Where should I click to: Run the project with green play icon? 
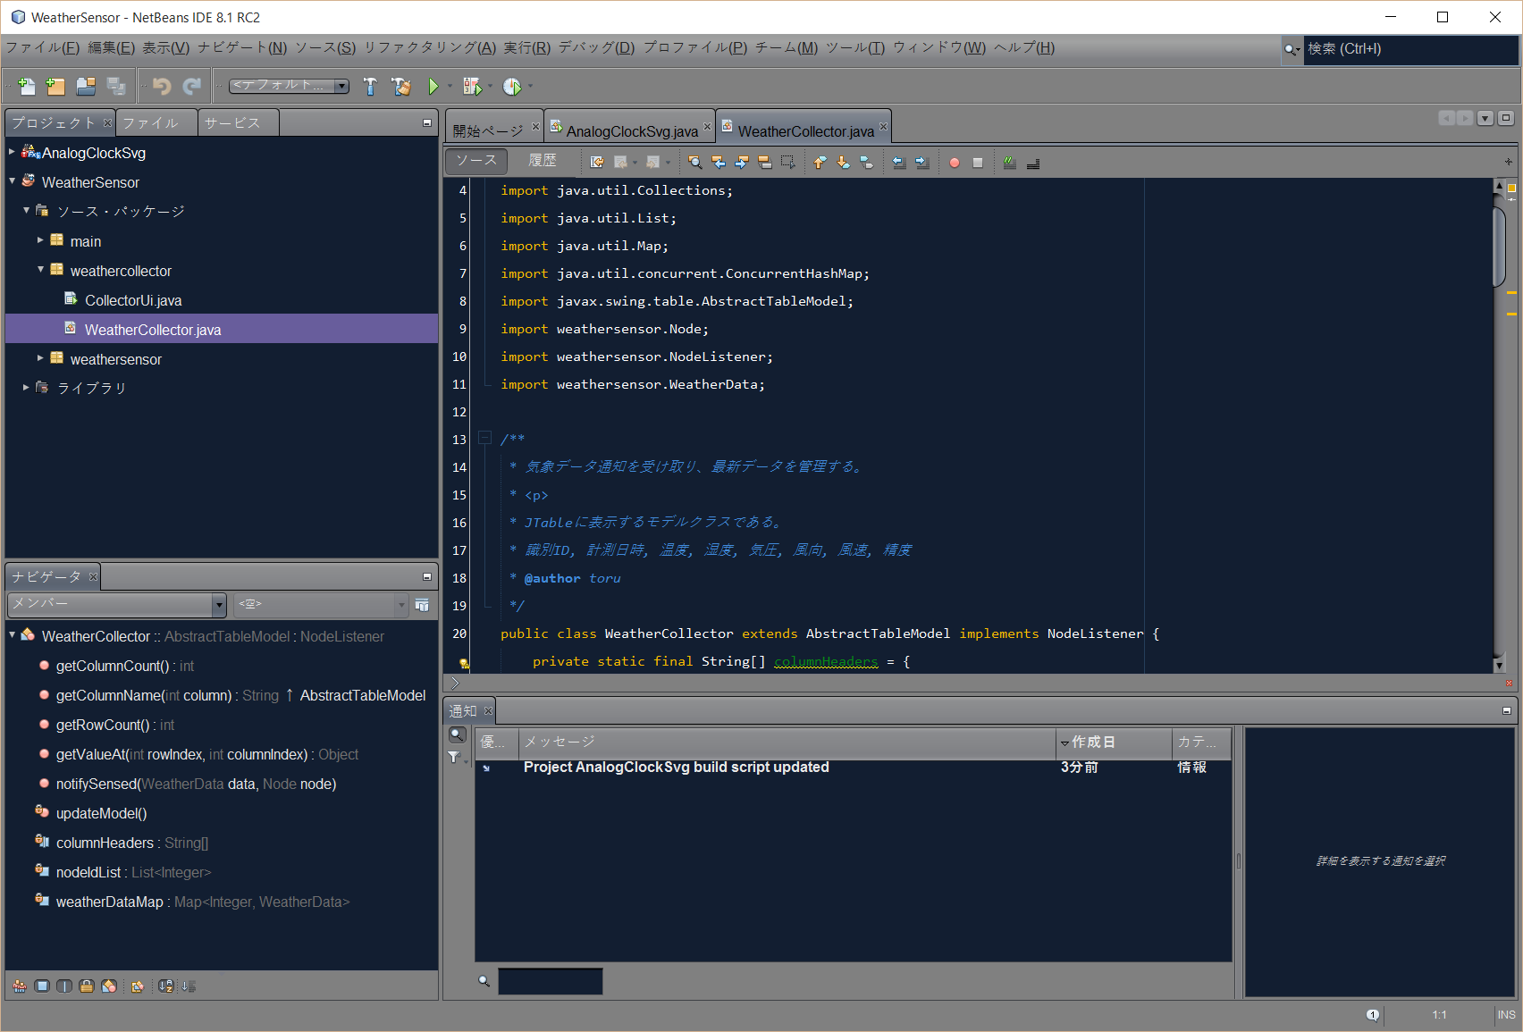(433, 87)
